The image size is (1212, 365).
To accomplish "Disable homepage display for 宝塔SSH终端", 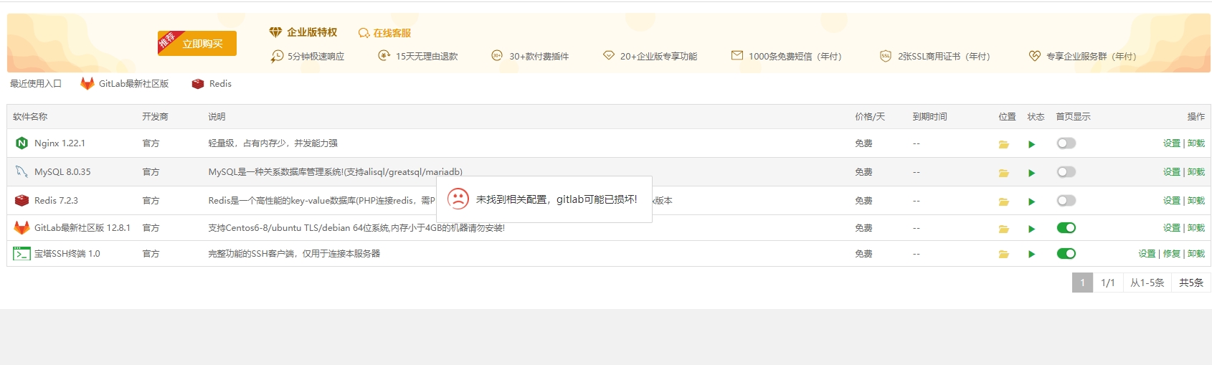I will pyautogui.click(x=1066, y=253).
